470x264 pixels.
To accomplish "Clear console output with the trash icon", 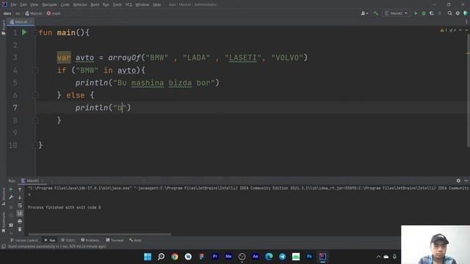I will (x=20, y=230).
